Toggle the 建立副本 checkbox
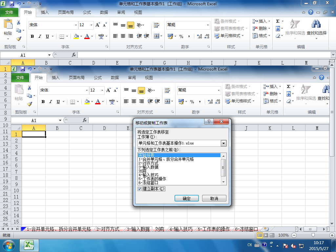 tap(140, 189)
